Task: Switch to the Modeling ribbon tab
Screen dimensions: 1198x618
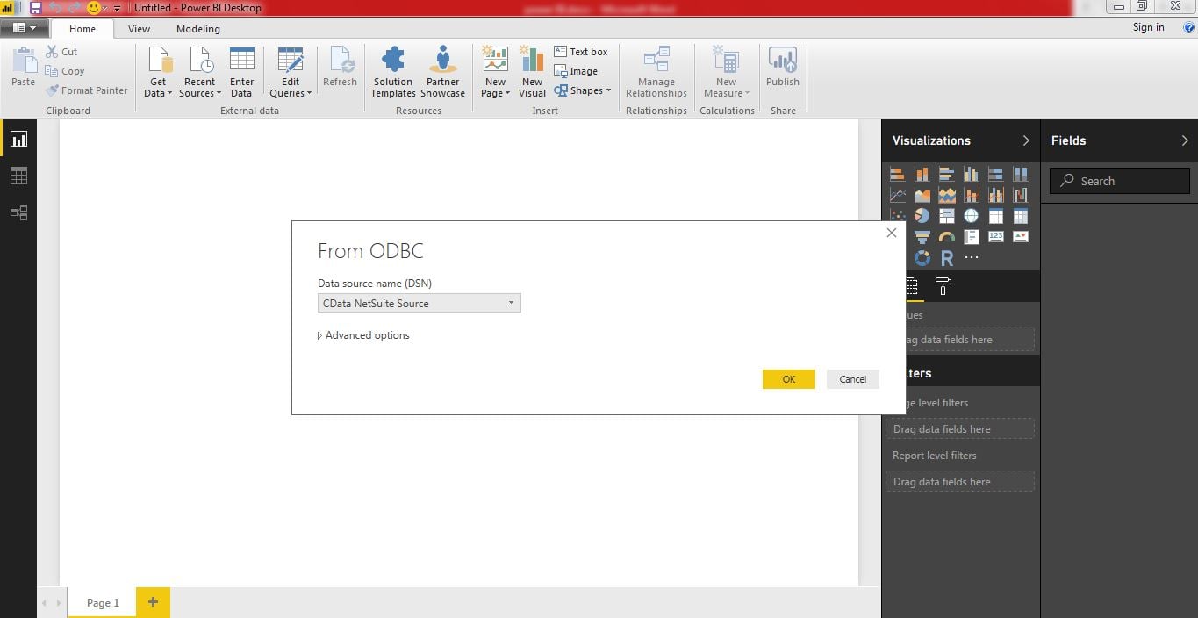Action: [x=197, y=28]
